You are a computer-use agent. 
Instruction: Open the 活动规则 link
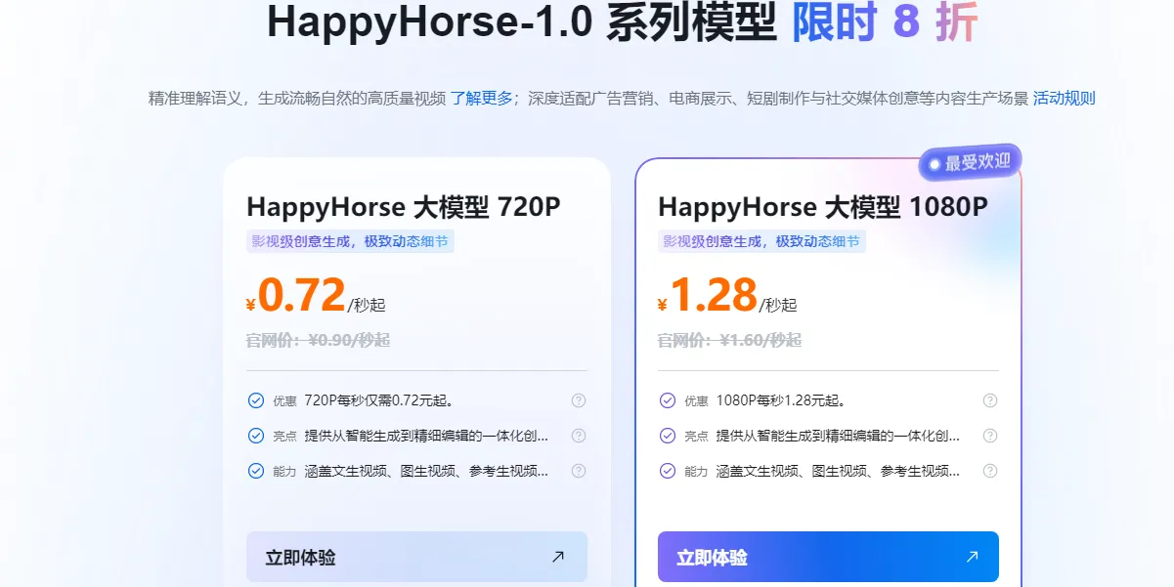1065,98
